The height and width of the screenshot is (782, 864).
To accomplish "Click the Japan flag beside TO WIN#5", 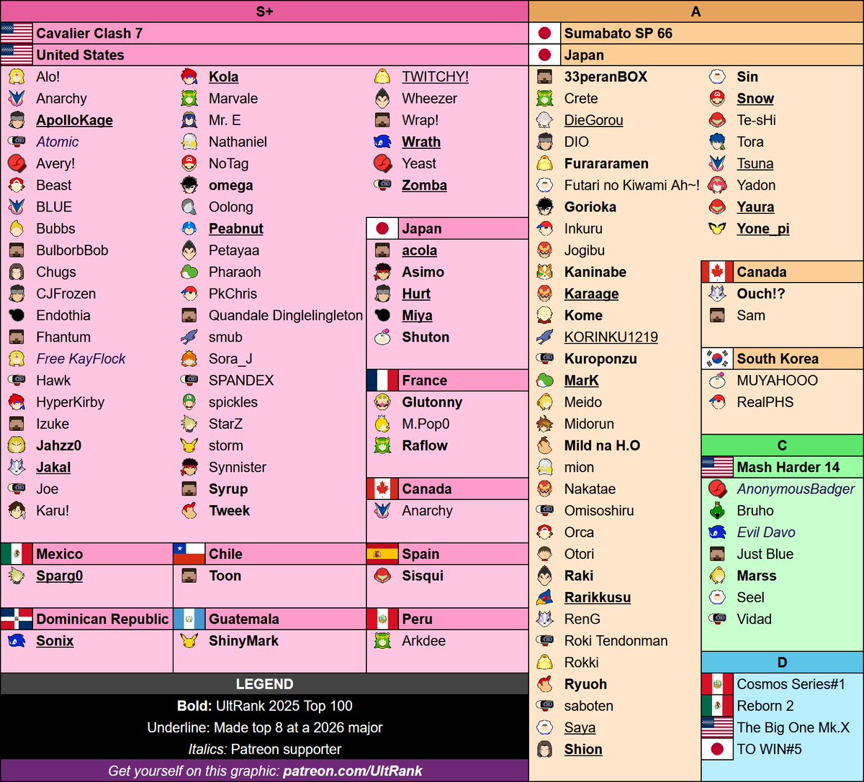I will [x=717, y=749].
